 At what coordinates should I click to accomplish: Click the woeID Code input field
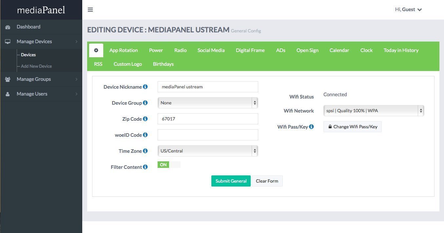tap(208, 135)
